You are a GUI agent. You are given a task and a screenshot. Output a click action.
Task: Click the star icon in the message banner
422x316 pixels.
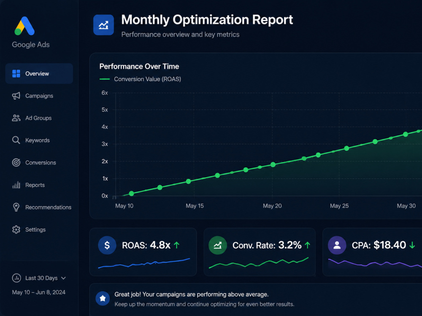click(103, 298)
